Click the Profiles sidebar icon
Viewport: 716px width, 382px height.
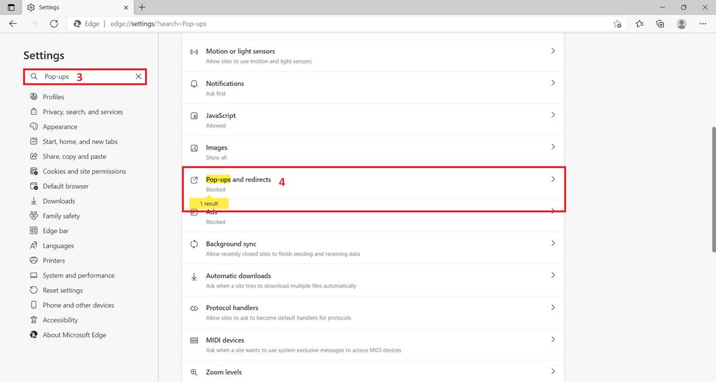34,96
